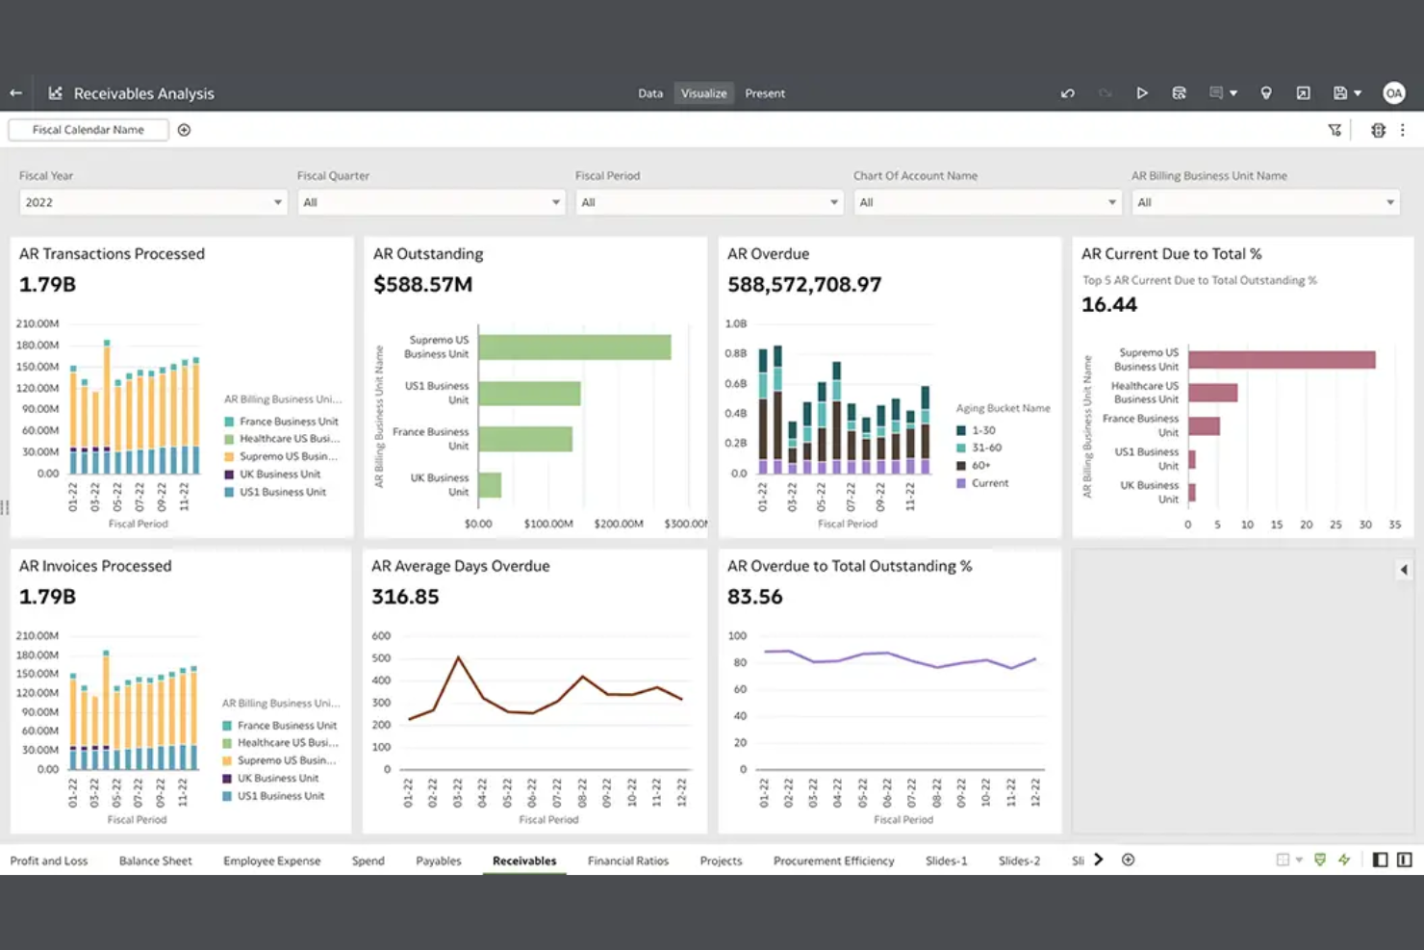Click the Receivables Analysis workbook chart icon
Image resolution: width=1424 pixels, height=950 pixels.
[56, 93]
